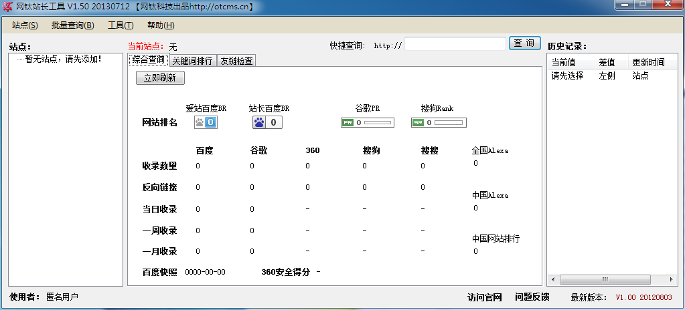Viewport: 685px width, 310px height.
Task: Click the 当日收录 row label
Action: 159,209
